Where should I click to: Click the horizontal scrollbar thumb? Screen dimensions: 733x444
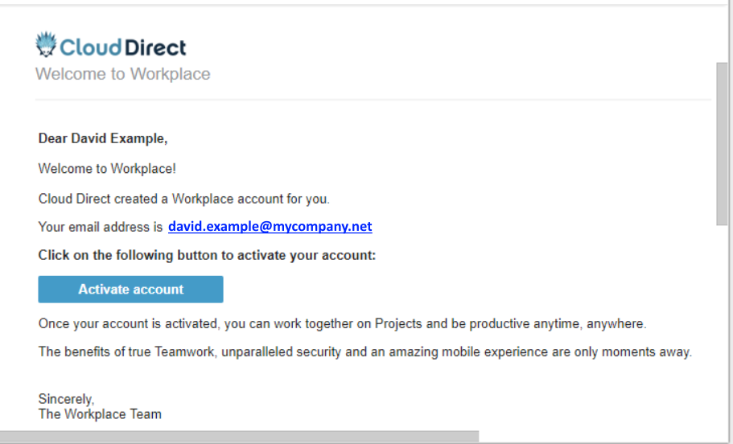tap(239, 436)
